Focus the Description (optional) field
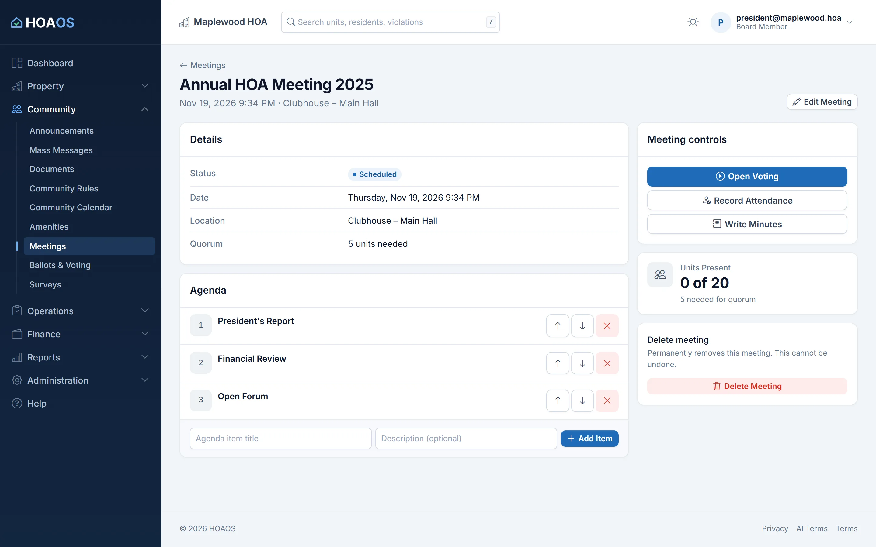 click(x=466, y=439)
